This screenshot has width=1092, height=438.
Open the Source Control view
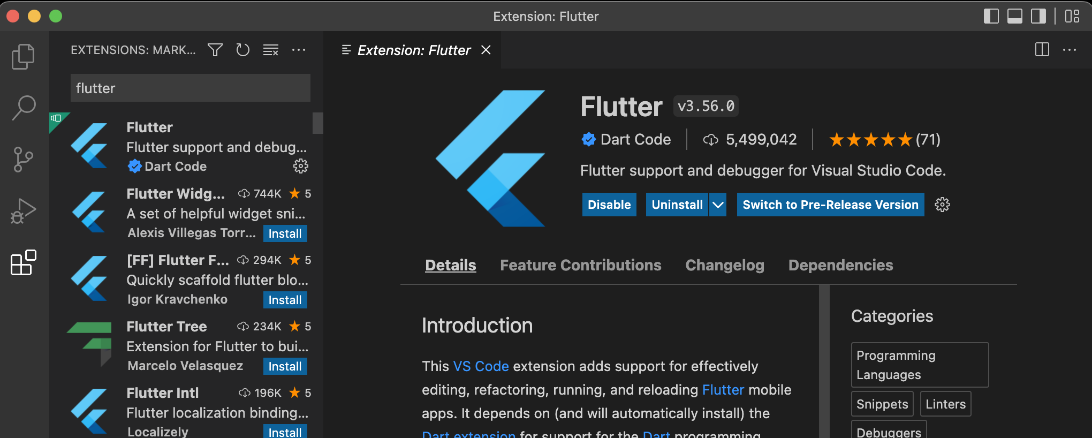tap(23, 160)
